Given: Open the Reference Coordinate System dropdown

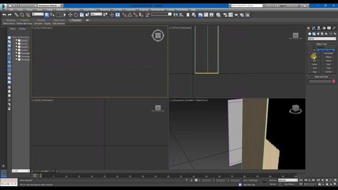Looking at the screenshot, I should (96, 14).
